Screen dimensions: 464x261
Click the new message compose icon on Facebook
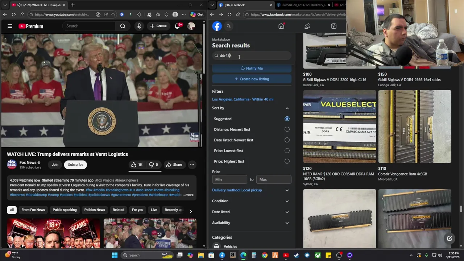point(449,239)
